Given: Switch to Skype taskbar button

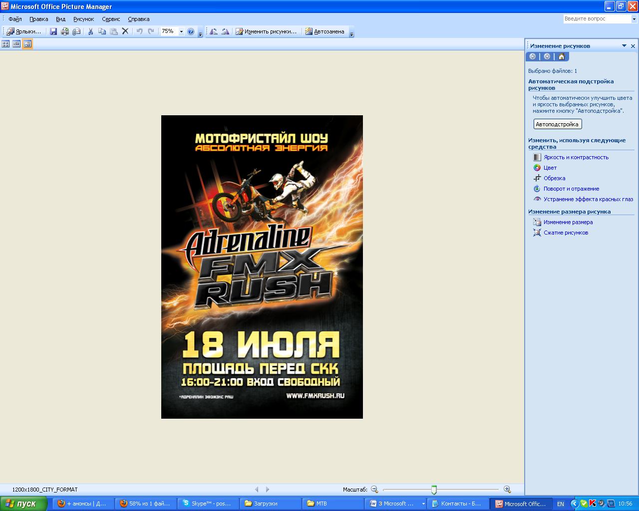Looking at the screenshot, I should click(x=209, y=504).
